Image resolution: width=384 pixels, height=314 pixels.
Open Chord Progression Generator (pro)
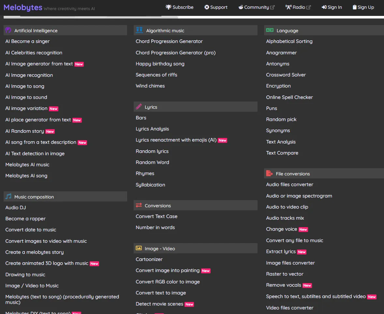[x=176, y=53]
